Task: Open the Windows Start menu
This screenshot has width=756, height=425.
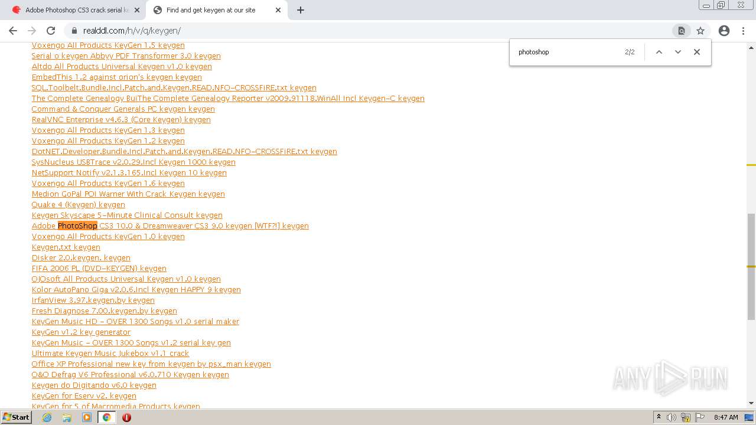Action: pos(16,417)
